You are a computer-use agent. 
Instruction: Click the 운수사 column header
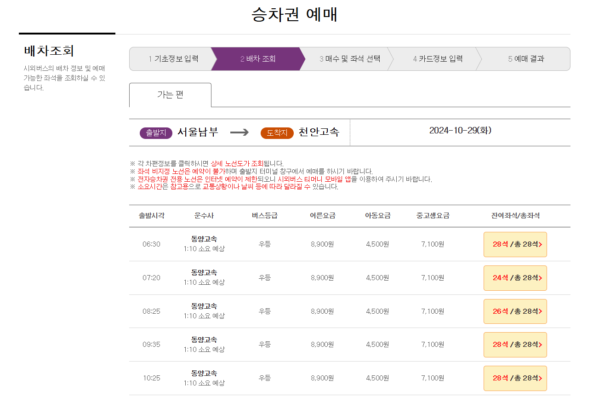[204, 216]
